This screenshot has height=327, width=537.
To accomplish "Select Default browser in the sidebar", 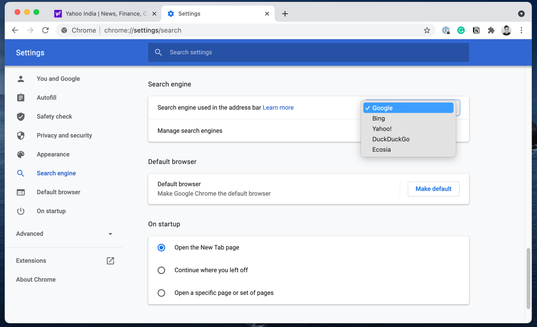I will click(58, 192).
